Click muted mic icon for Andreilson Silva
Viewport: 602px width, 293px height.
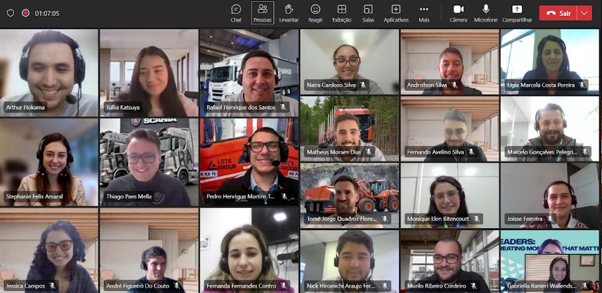(454, 85)
